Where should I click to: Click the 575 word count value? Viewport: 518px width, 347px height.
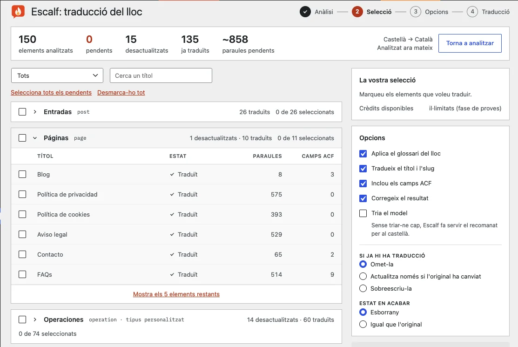(276, 194)
